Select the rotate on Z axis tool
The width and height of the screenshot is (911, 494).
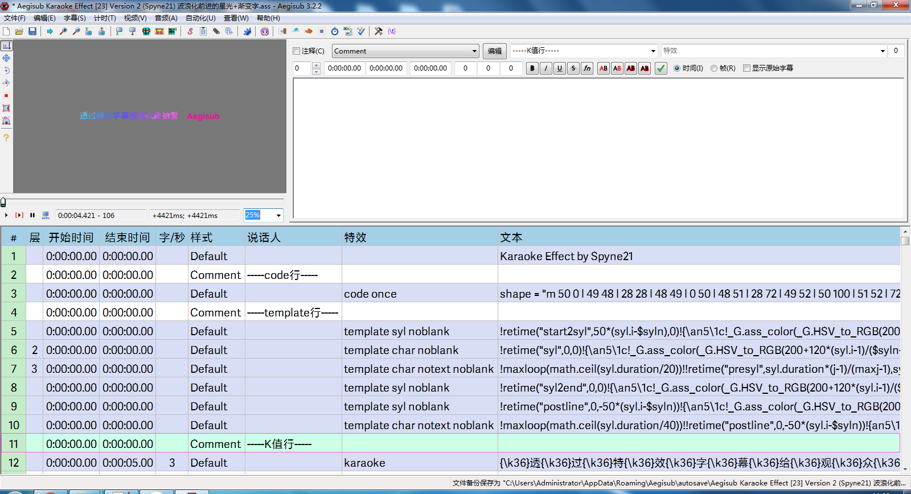6,71
